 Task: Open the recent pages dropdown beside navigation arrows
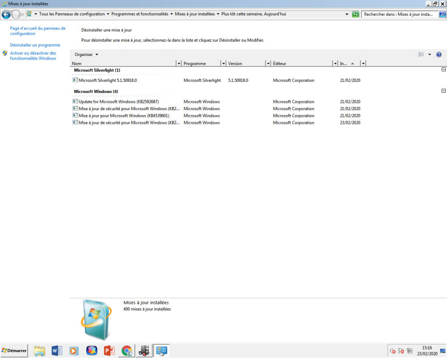point(22,15)
